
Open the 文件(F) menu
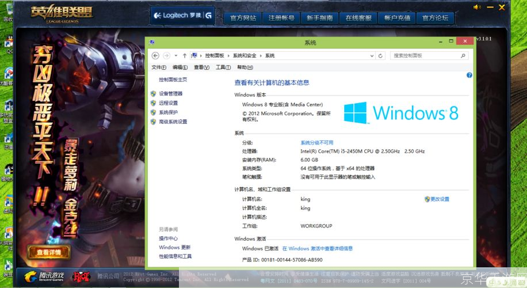point(159,67)
